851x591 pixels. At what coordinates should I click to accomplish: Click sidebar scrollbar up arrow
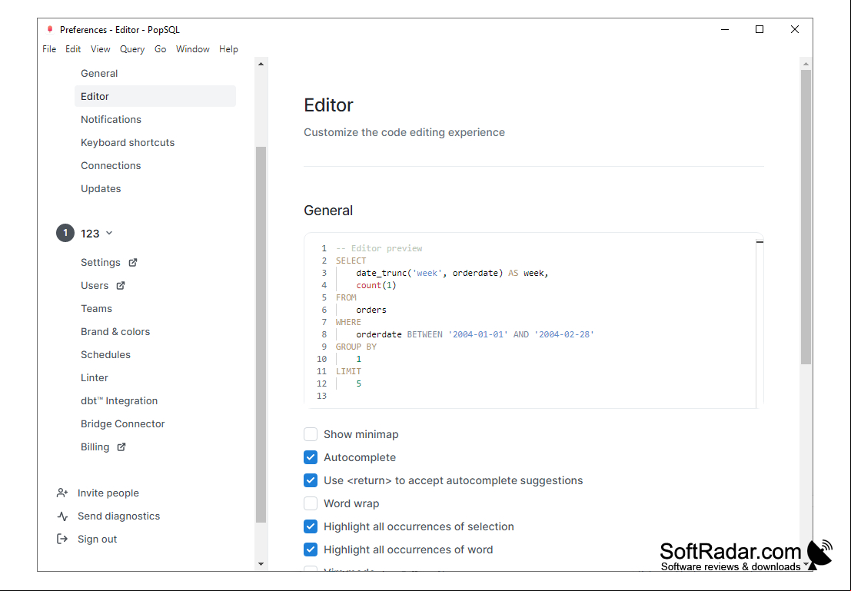click(261, 64)
